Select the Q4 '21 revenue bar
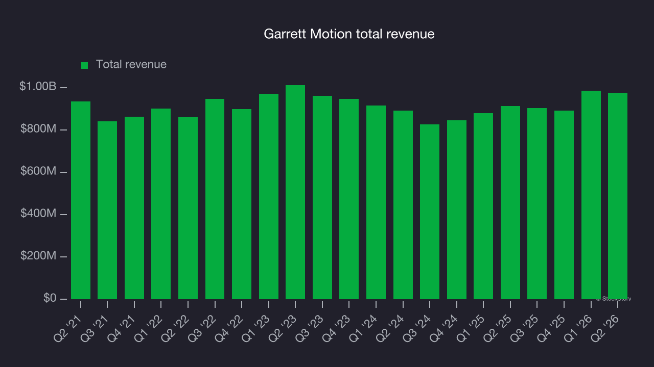 (x=134, y=208)
